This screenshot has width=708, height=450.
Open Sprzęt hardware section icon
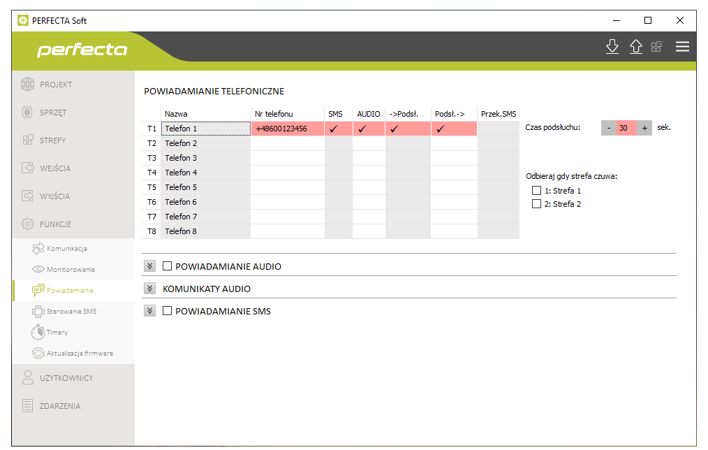click(28, 112)
